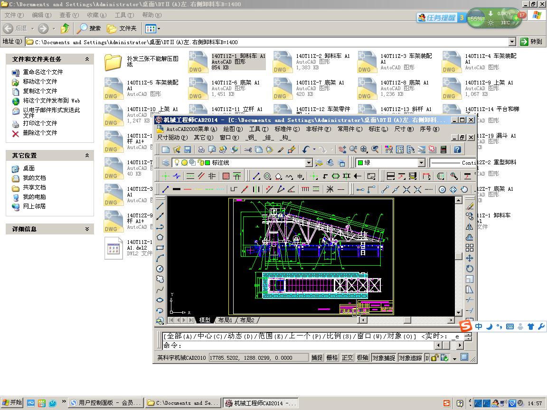Toggle 栅格 grid display button
Image resolution: width=547 pixels, height=410 pixels.
coord(332,358)
